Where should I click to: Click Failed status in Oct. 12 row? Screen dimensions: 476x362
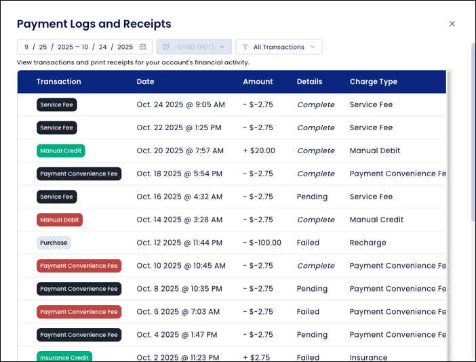(x=308, y=243)
